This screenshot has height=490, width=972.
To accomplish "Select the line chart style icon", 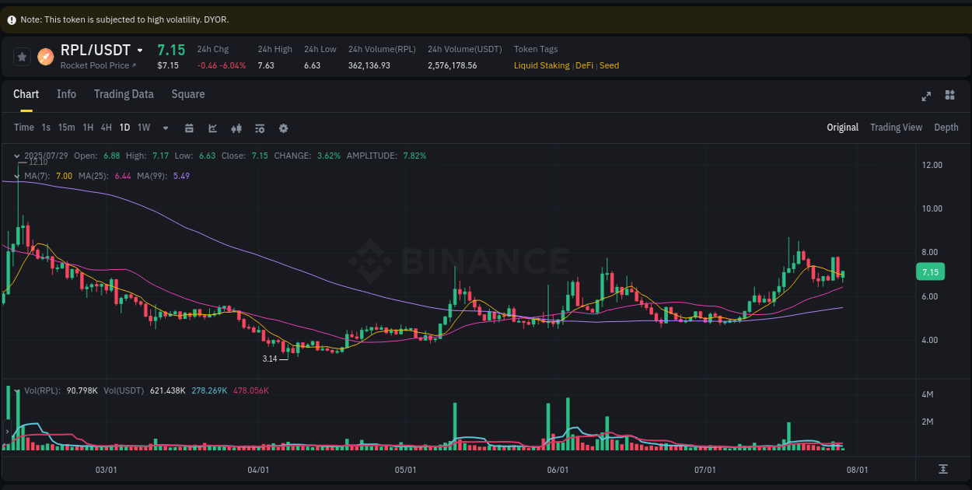I will pyautogui.click(x=212, y=128).
